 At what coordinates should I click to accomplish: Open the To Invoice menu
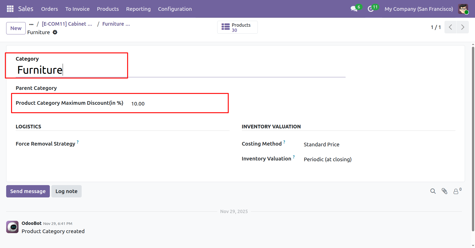click(x=78, y=9)
